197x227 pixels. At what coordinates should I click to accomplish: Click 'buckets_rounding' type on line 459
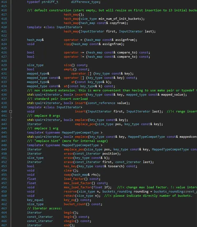coord(117,191)
